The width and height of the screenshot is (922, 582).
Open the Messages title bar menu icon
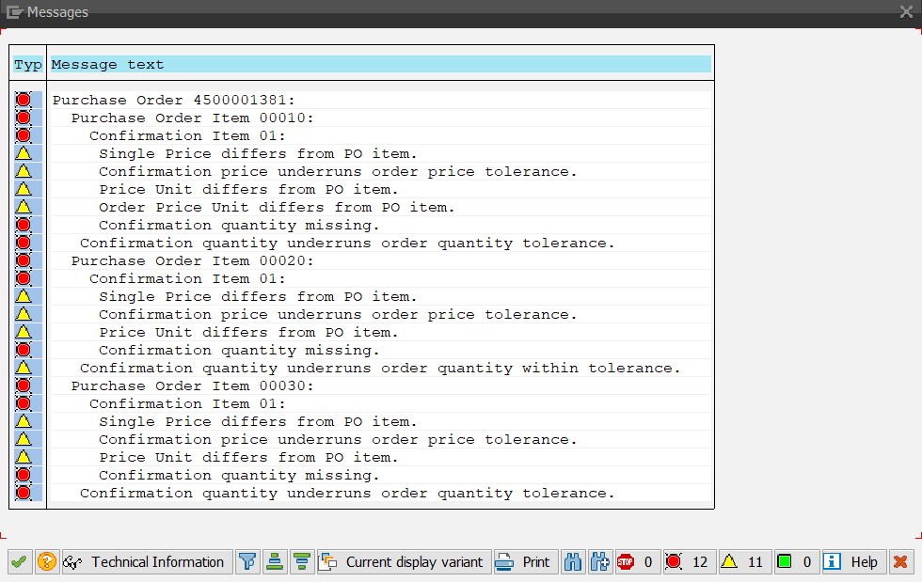click(x=14, y=12)
